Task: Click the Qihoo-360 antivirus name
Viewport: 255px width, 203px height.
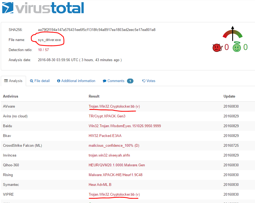Action: pyautogui.click(x=11, y=165)
